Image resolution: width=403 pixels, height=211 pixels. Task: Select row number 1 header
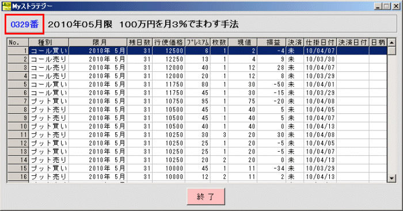tap(18, 51)
